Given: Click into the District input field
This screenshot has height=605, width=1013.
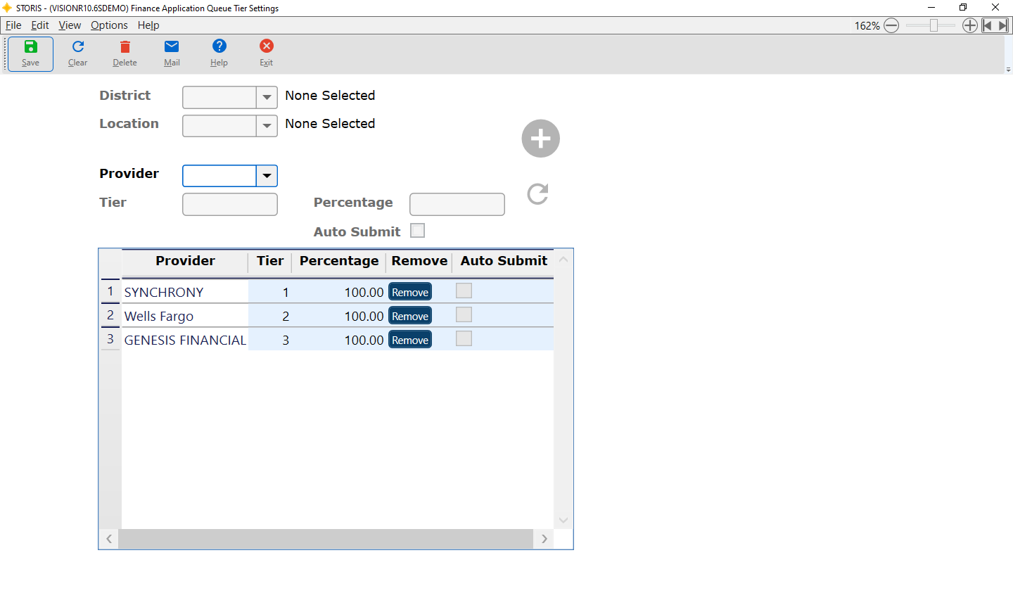Looking at the screenshot, I should (x=219, y=98).
